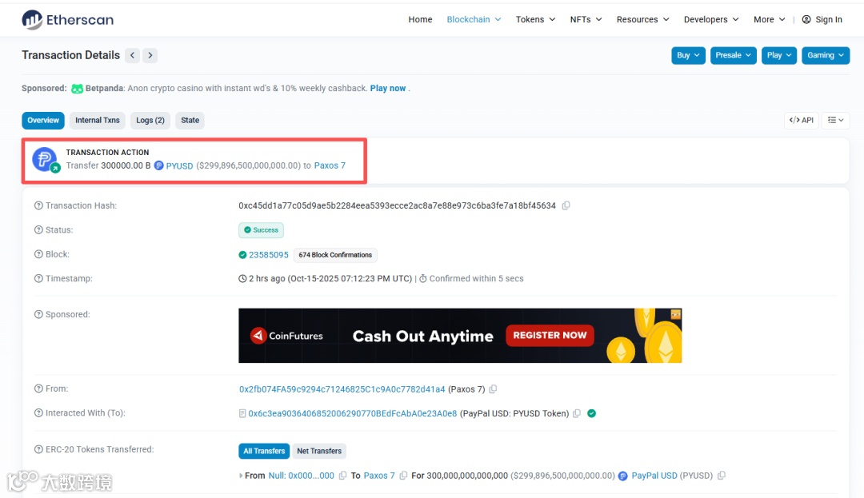Copy the Null address in transfers row
Screen dimensions: 864x498
coord(342,476)
